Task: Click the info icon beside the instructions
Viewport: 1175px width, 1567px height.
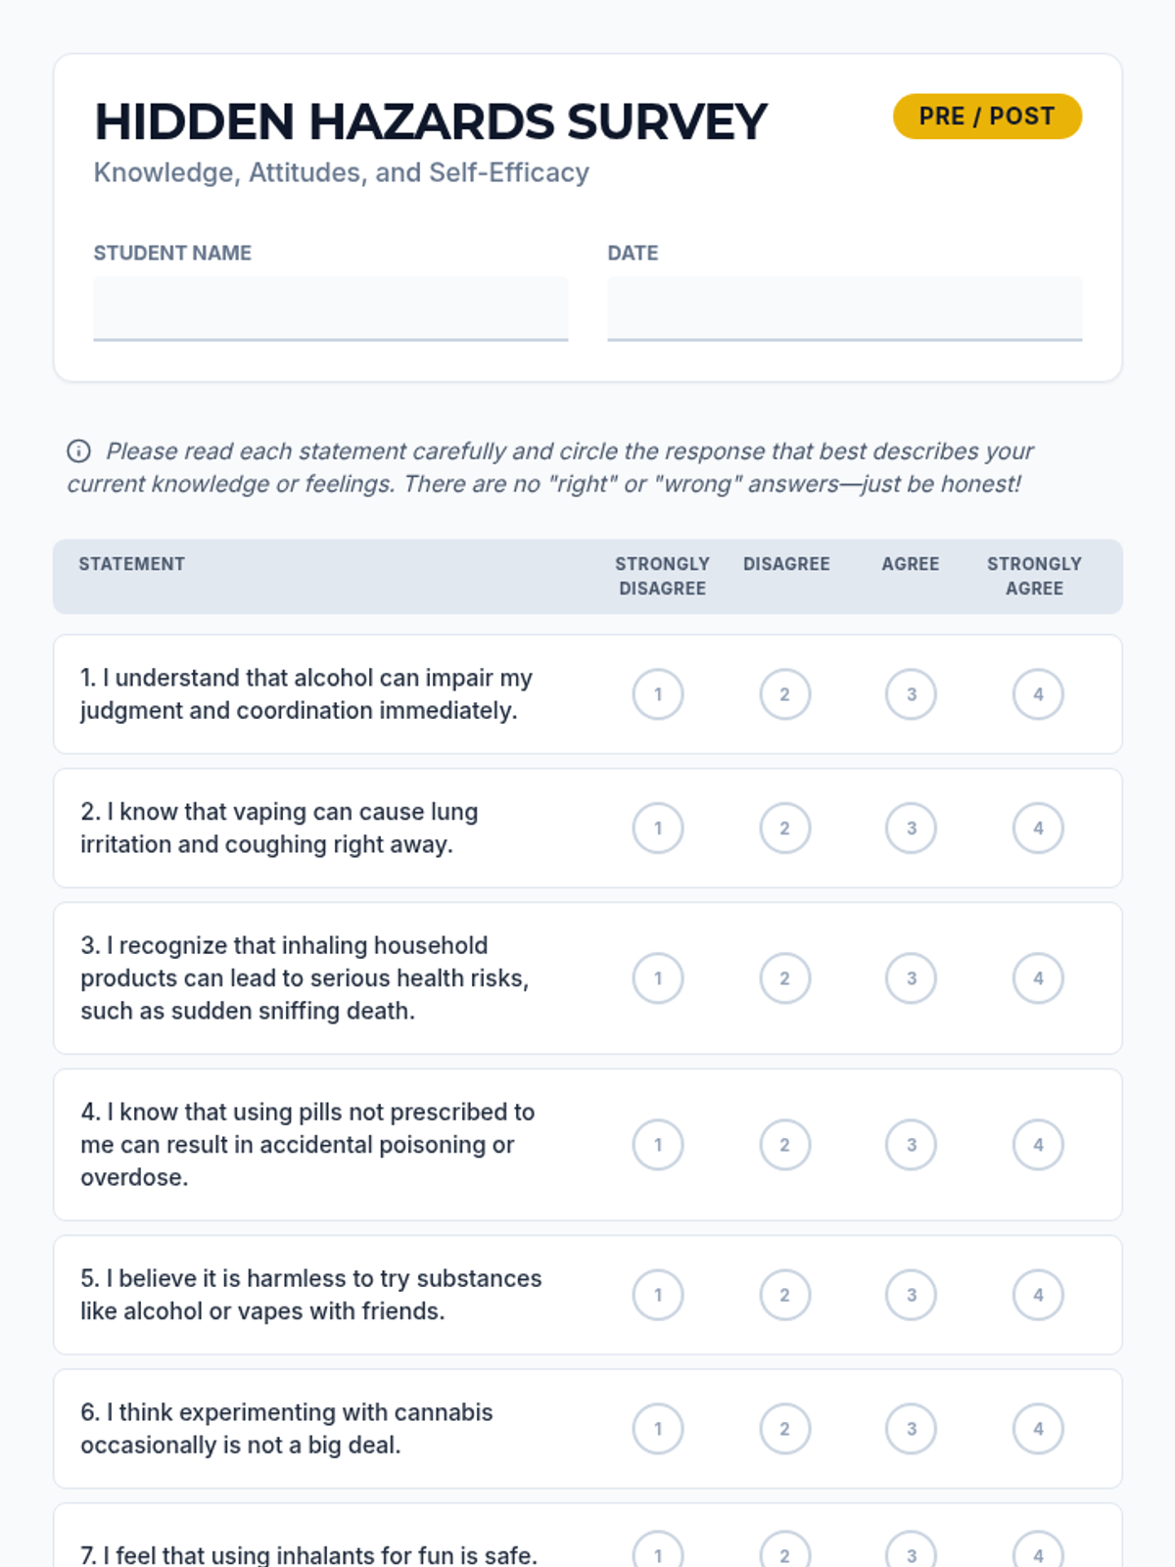Action: click(x=78, y=451)
